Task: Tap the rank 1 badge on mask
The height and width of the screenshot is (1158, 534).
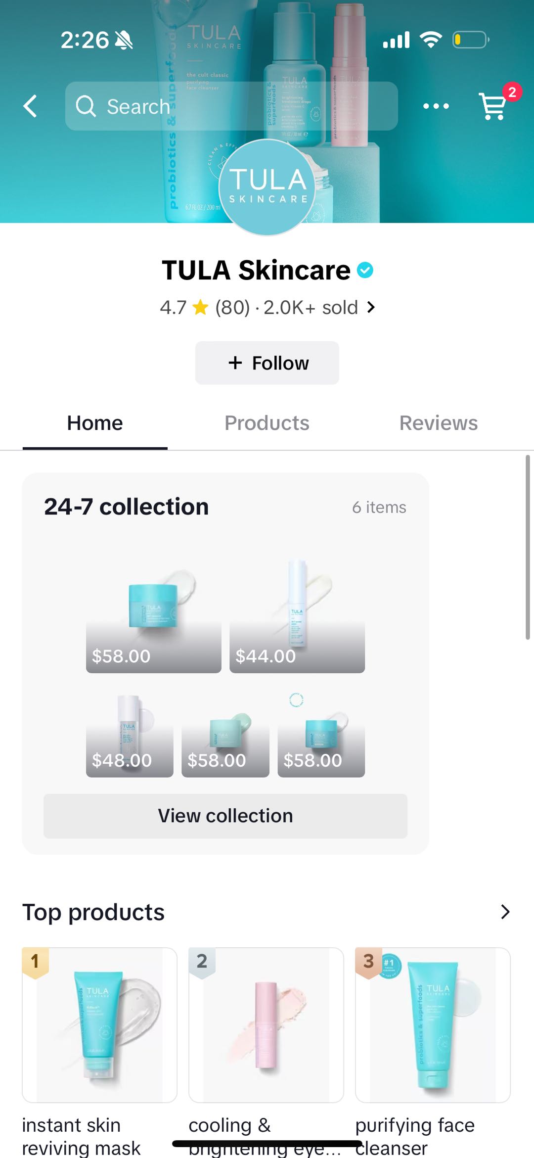Action: [x=35, y=962]
